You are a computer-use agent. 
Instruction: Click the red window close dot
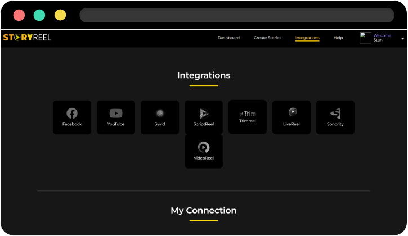19,15
